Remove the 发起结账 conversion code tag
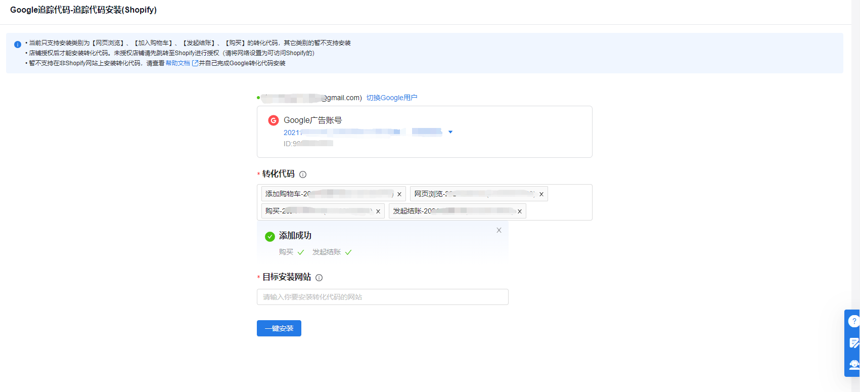Screen dimensions: 860x392 tap(520, 211)
